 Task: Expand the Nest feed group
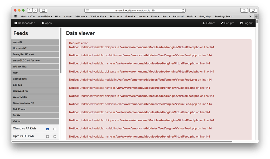click(x=35, y=73)
